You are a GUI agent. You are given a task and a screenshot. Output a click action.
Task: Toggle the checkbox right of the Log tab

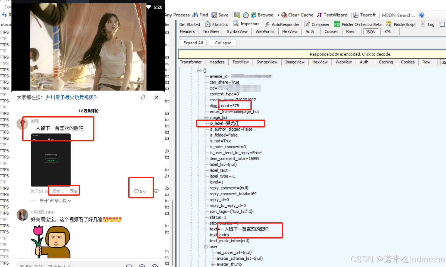[442, 24]
